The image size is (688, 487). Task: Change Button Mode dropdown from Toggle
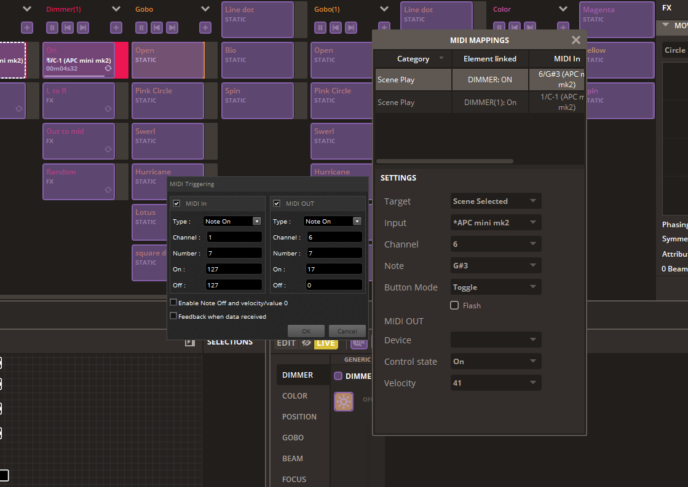tap(496, 287)
